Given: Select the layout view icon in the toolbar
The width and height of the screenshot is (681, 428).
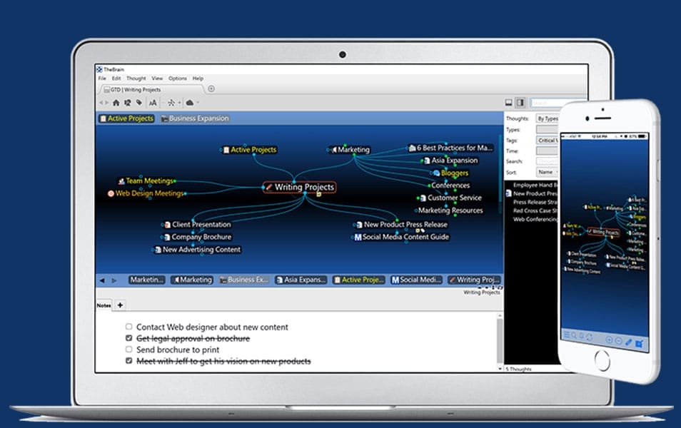Looking at the screenshot, I should click(x=173, y=103).
